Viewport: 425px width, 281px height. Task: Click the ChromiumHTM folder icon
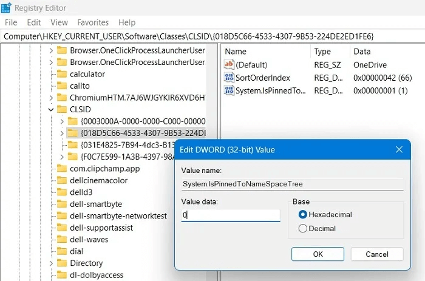tap(62, 98)
